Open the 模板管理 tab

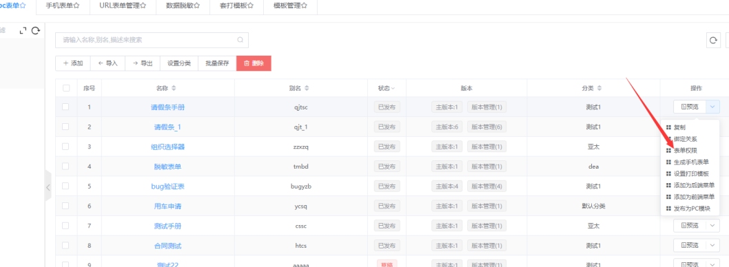pyautogui.click(x=291, y=6)
